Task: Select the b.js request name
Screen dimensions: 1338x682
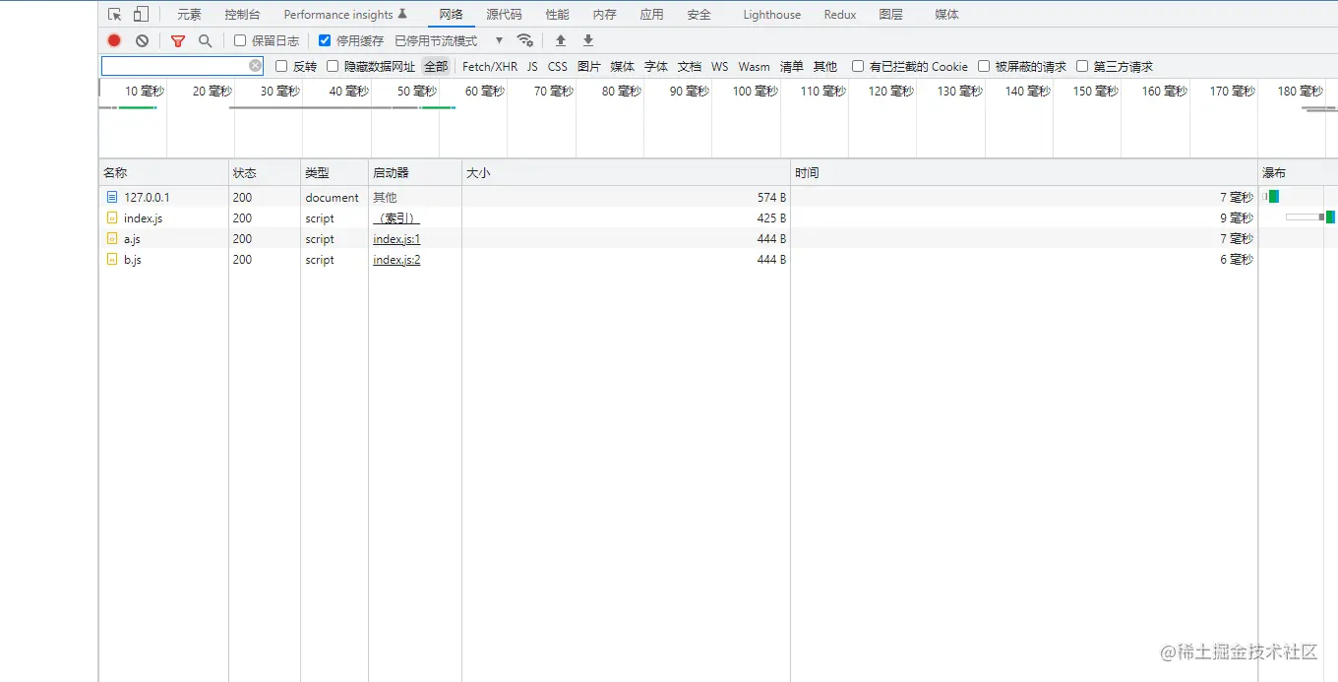Action: pyautogui.click(x=133, y=260)
